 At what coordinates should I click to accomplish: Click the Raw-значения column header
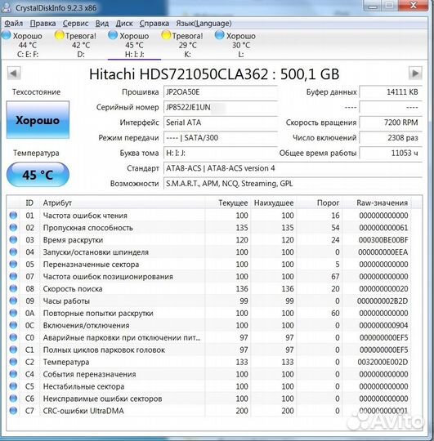pyautogui.click(x=377, y=203)
